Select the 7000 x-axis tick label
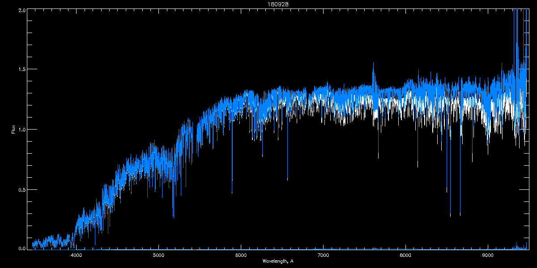The height and width of the screenshot is (268, 537). (x=323, y=255)
